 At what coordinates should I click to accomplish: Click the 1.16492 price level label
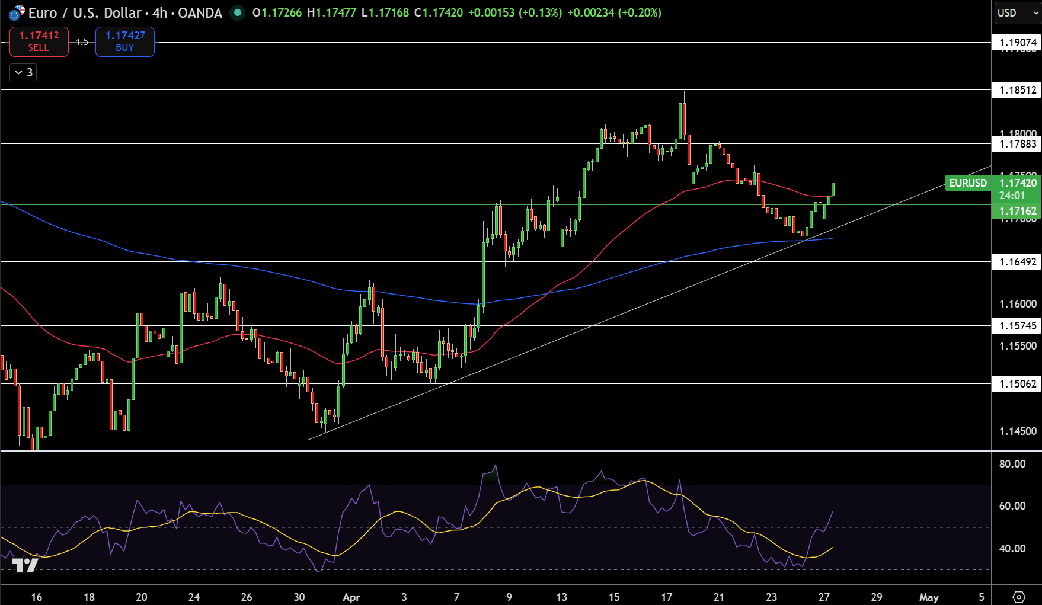[x=1017, y=262]
